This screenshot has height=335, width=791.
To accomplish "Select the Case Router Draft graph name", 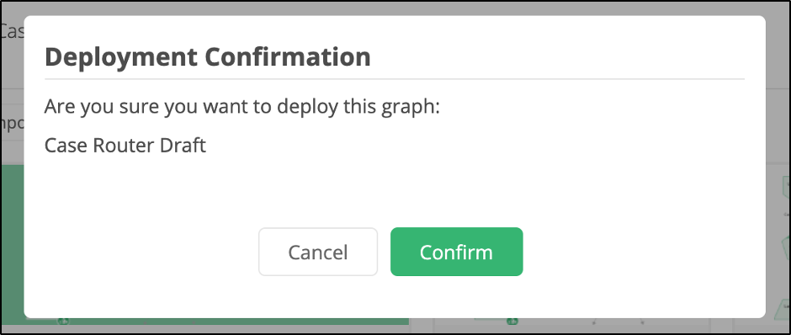I will (125, 146).
